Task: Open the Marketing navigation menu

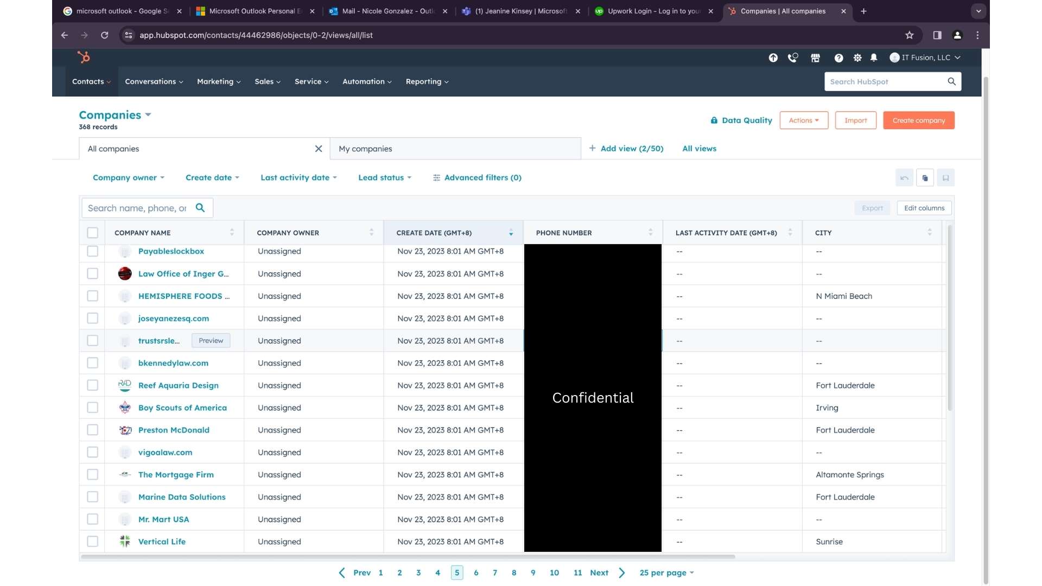Action: tap(218, 81)
